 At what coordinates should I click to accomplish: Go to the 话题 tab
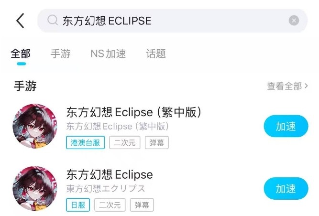[156, 54]
